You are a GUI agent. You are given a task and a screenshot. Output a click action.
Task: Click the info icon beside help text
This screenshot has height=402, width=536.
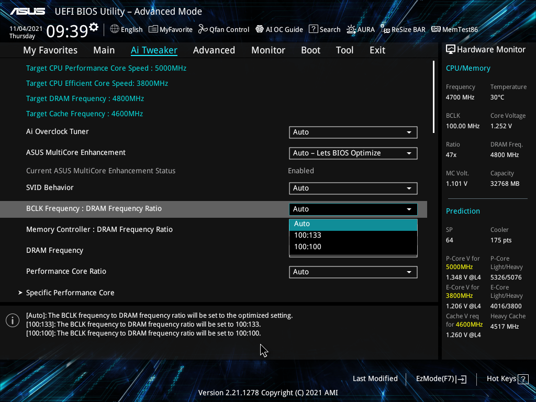(13, 320)
